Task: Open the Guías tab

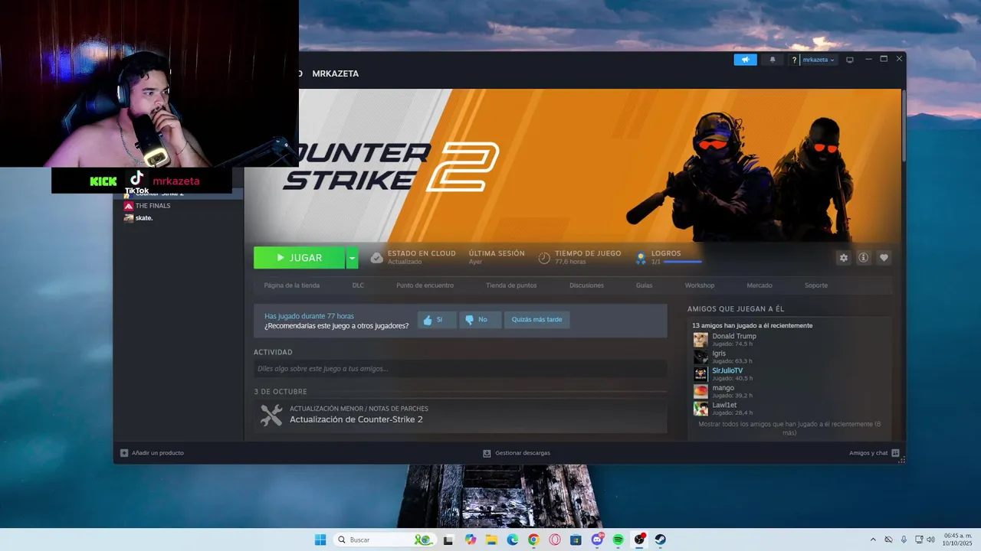Action: (644, 285)
